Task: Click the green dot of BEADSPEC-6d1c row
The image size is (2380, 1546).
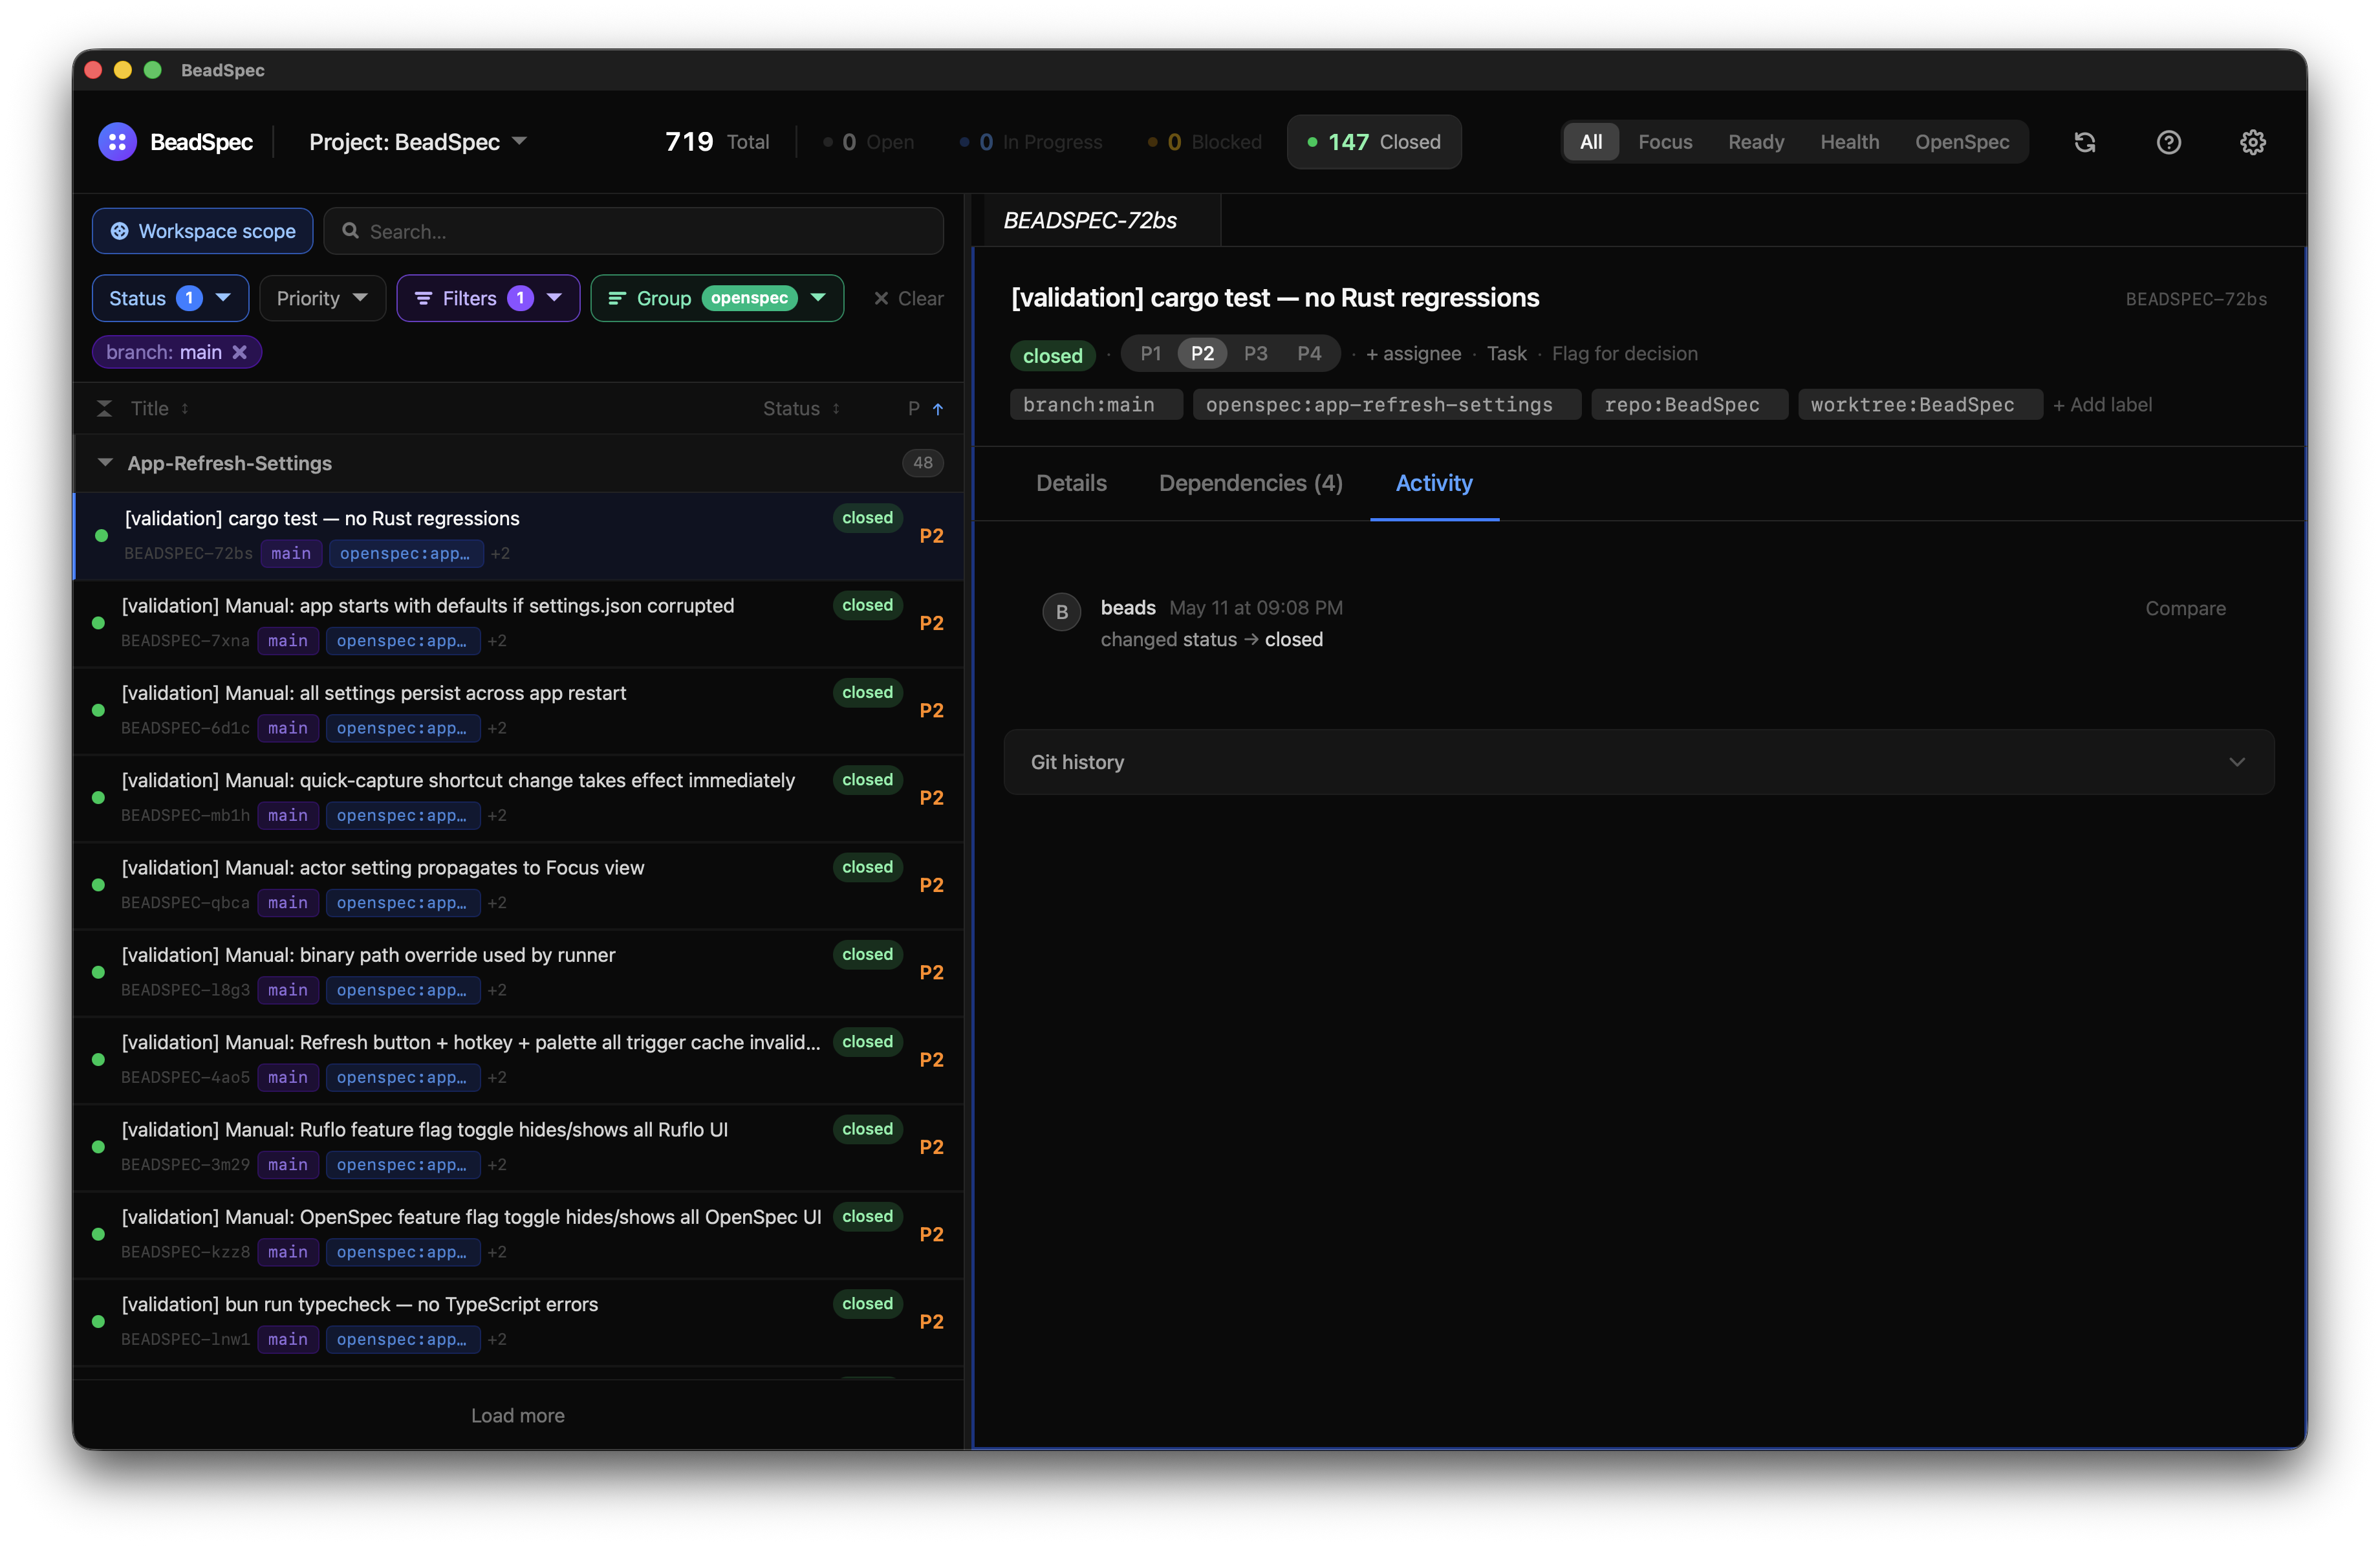Action: (98, 710)
